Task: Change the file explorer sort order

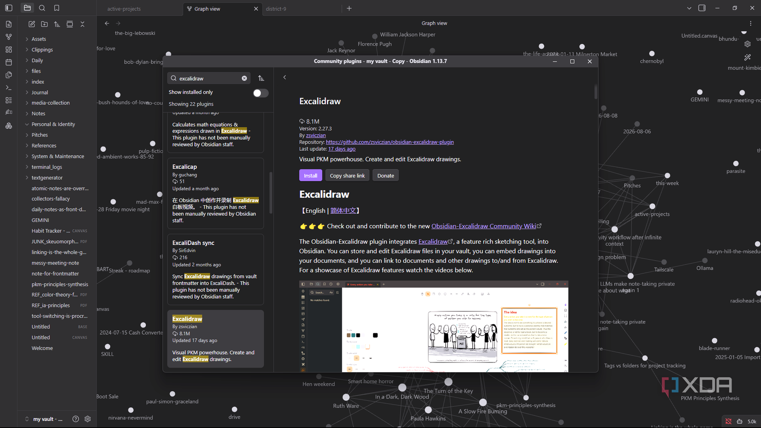Action: [57, 24]
